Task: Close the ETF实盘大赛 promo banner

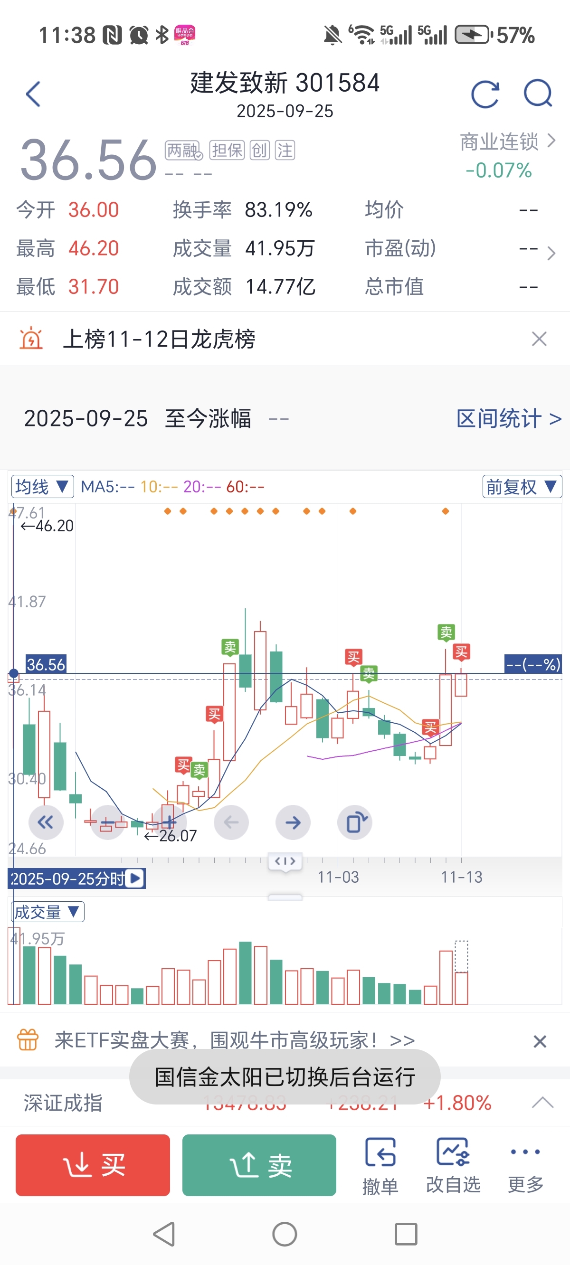Action: click(540, 1041)
